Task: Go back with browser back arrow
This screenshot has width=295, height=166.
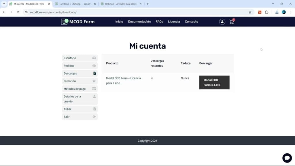Action: (x=4, y=12)
